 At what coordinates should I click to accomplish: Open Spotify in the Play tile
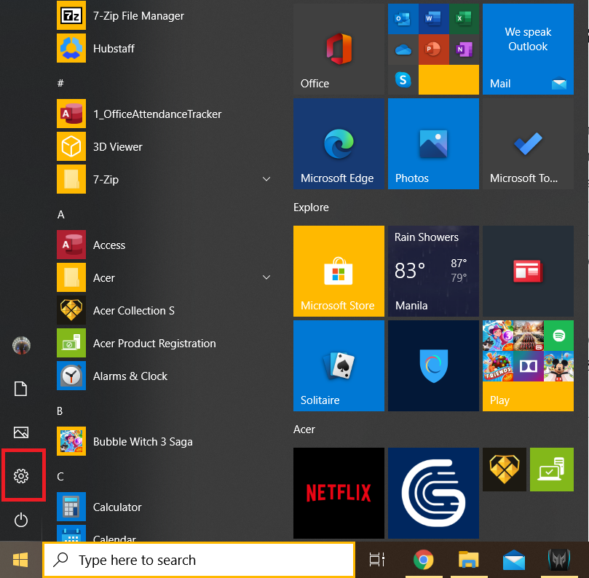[x=558, y=336]
